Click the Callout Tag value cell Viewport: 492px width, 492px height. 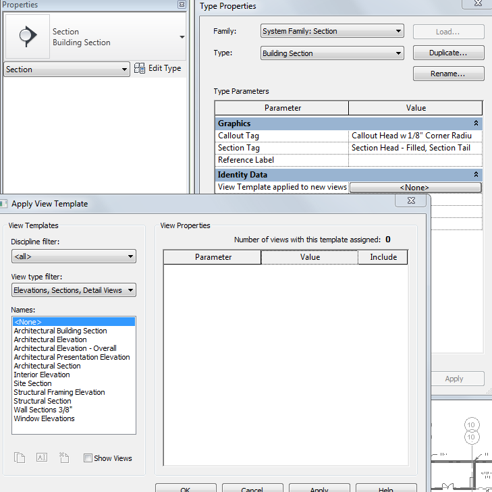[x=416, y=136]
